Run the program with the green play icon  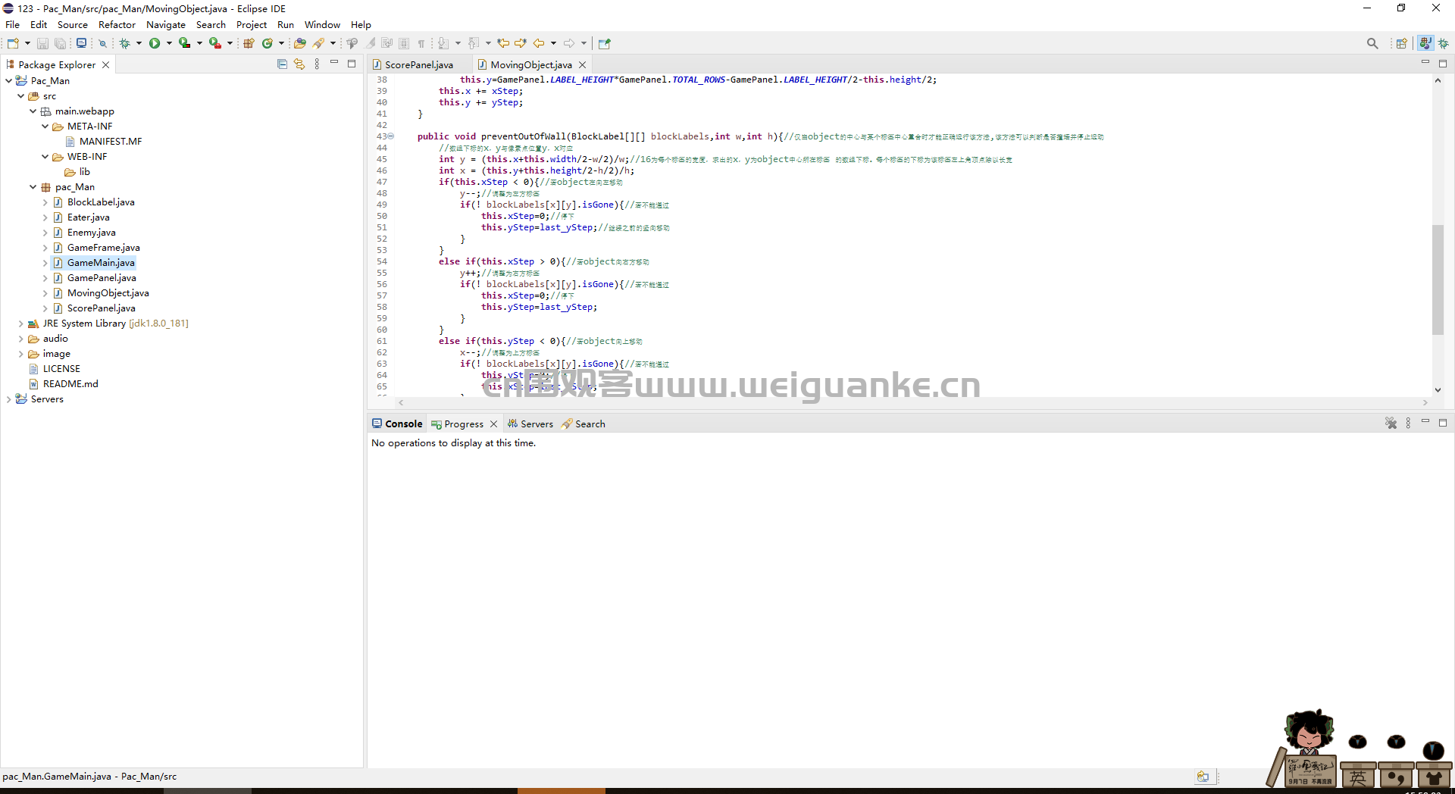[155, 43]
